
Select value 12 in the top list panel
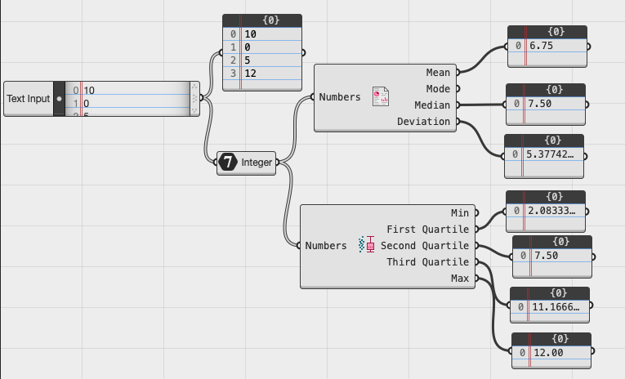pyautogui.click(x=250, y=74)
